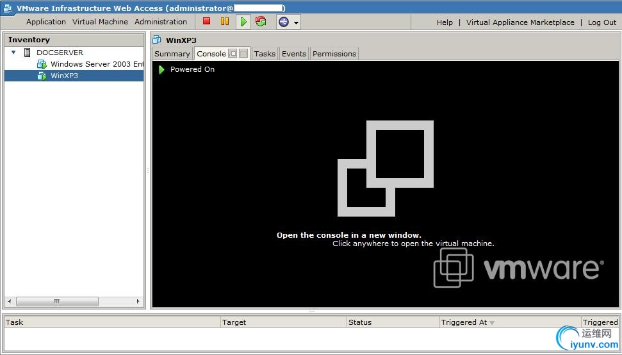Viewport: 622px width, 355px height.
Task: Open the Application menu
Action: [x=46, y=22]
